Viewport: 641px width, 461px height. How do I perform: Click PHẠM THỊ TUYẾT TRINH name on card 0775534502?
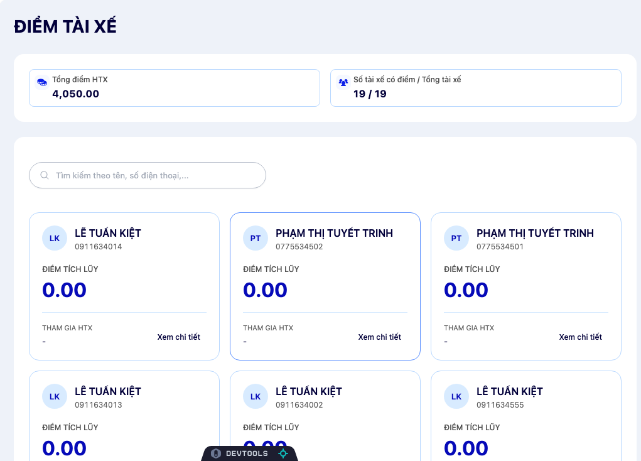coord(335,233)
